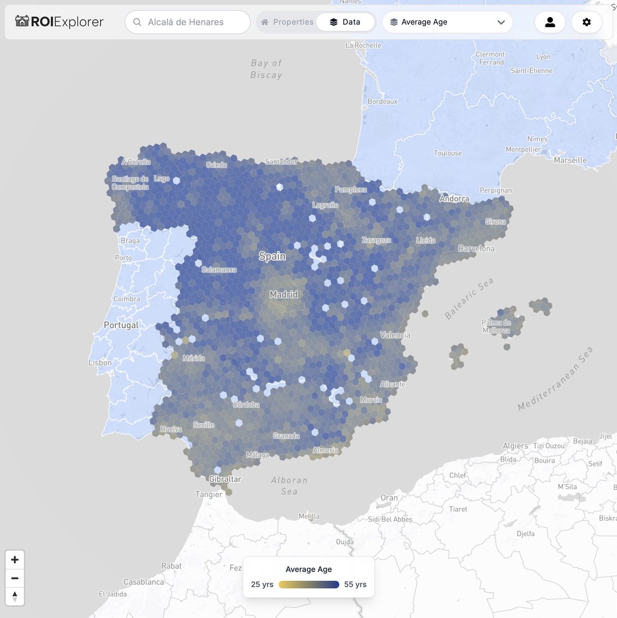This screenshot has width=617, height=618.
Task: Click the compass reset-bearing control on the map
Action: [15, 597]
